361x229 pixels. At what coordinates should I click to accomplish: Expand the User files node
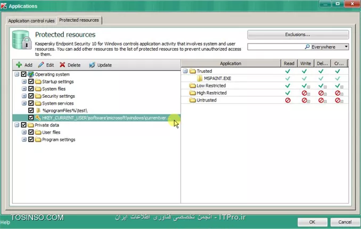tap(24, 132)
